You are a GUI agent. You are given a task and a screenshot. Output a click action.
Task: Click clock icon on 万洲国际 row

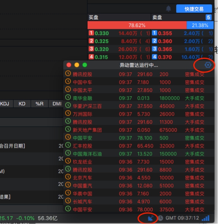(68, 113)
